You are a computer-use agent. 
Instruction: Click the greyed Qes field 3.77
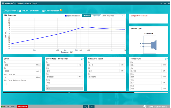tap(64, 89)
